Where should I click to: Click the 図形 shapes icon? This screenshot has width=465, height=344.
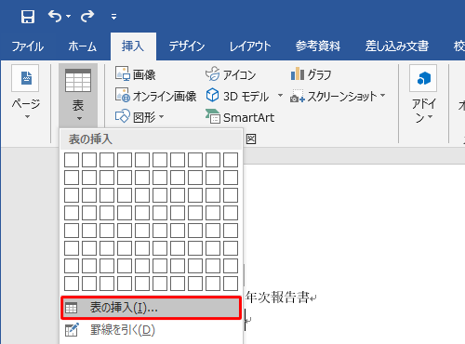122,116
